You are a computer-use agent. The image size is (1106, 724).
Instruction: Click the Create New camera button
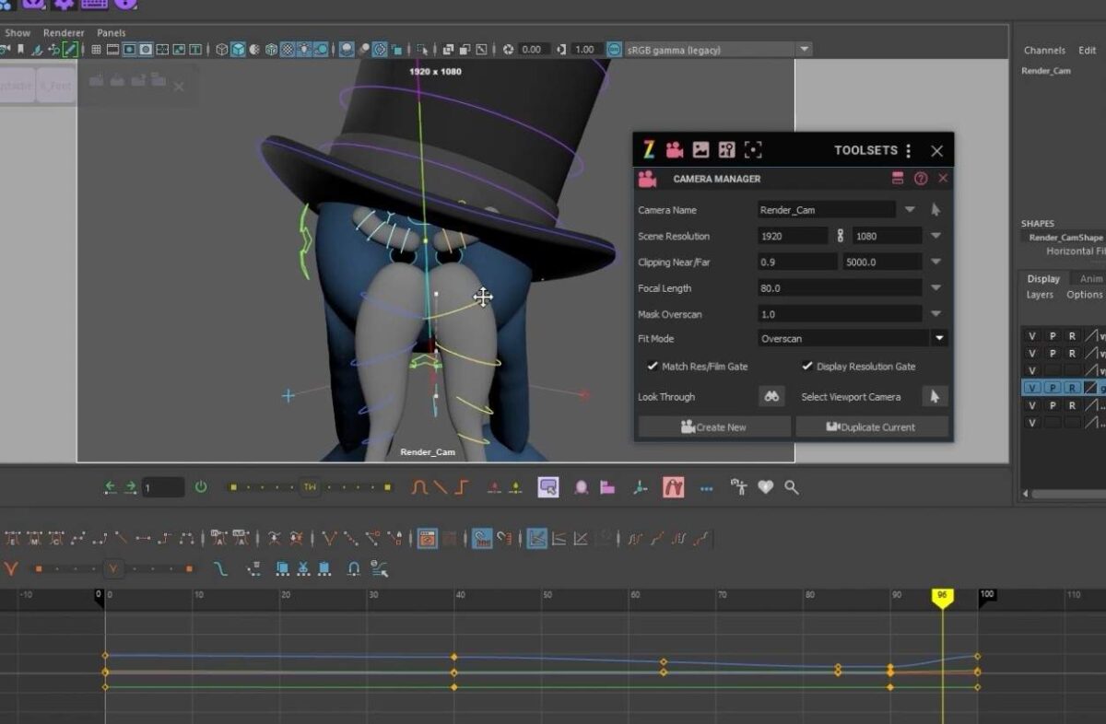[x=713, y=426]
